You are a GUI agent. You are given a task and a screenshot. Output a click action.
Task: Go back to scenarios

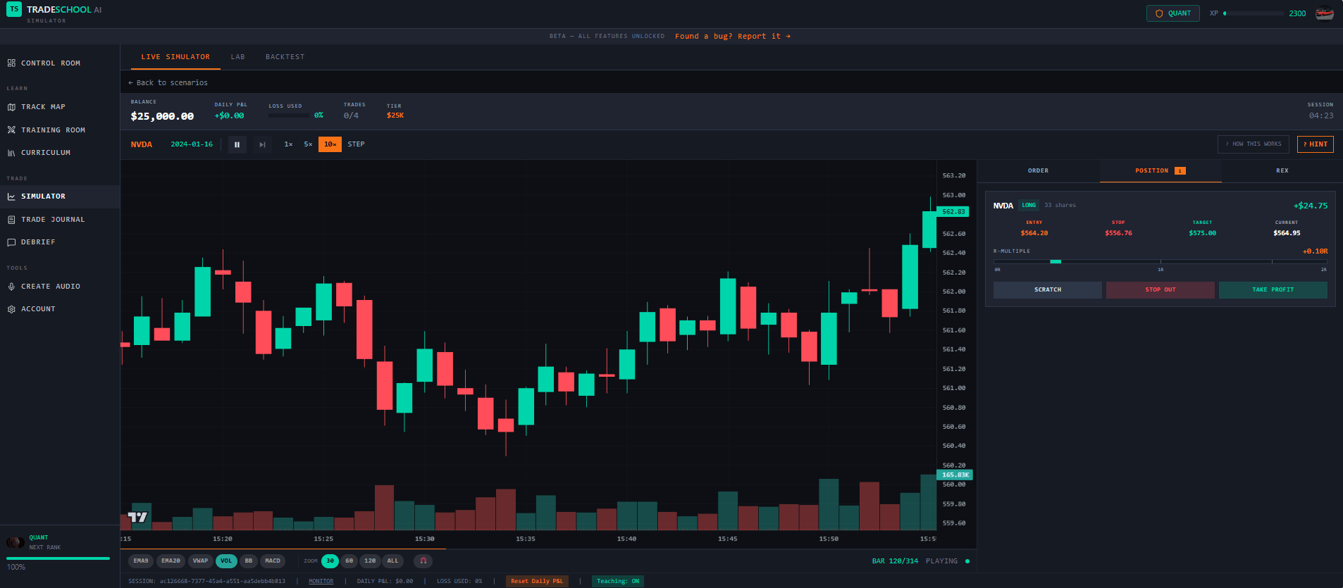[168, 83]
